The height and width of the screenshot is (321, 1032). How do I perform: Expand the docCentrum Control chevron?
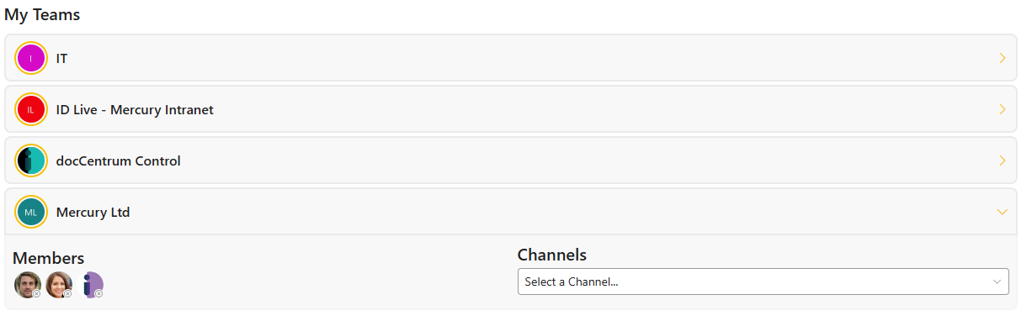(1002, 160)
